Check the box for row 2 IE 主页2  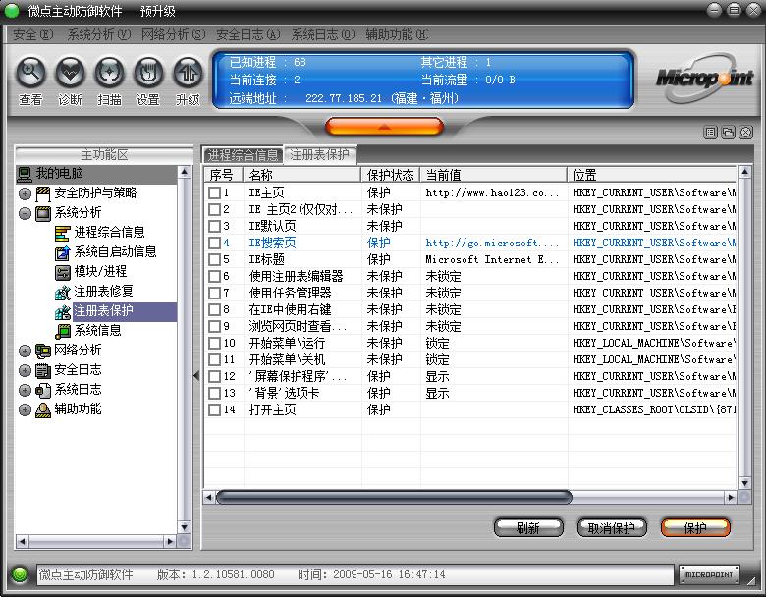coord(214,209)
